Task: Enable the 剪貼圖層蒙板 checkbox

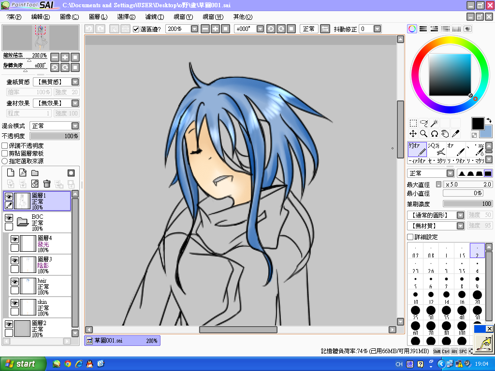Action: (5, 153)
